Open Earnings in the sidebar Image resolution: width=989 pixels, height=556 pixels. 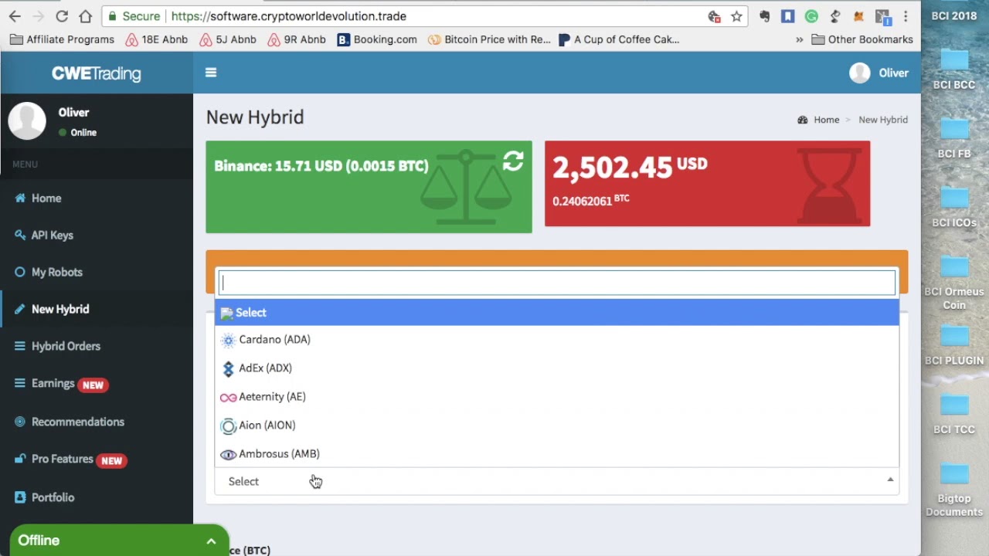(97, 384)
